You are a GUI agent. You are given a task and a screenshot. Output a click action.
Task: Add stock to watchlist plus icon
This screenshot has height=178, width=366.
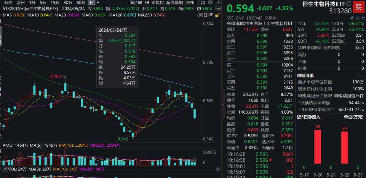pos(363,18)
